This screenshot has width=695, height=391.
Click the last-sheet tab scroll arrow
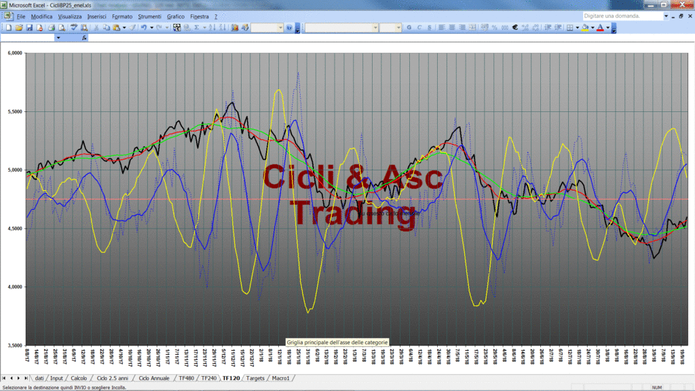tap(26, 378)
